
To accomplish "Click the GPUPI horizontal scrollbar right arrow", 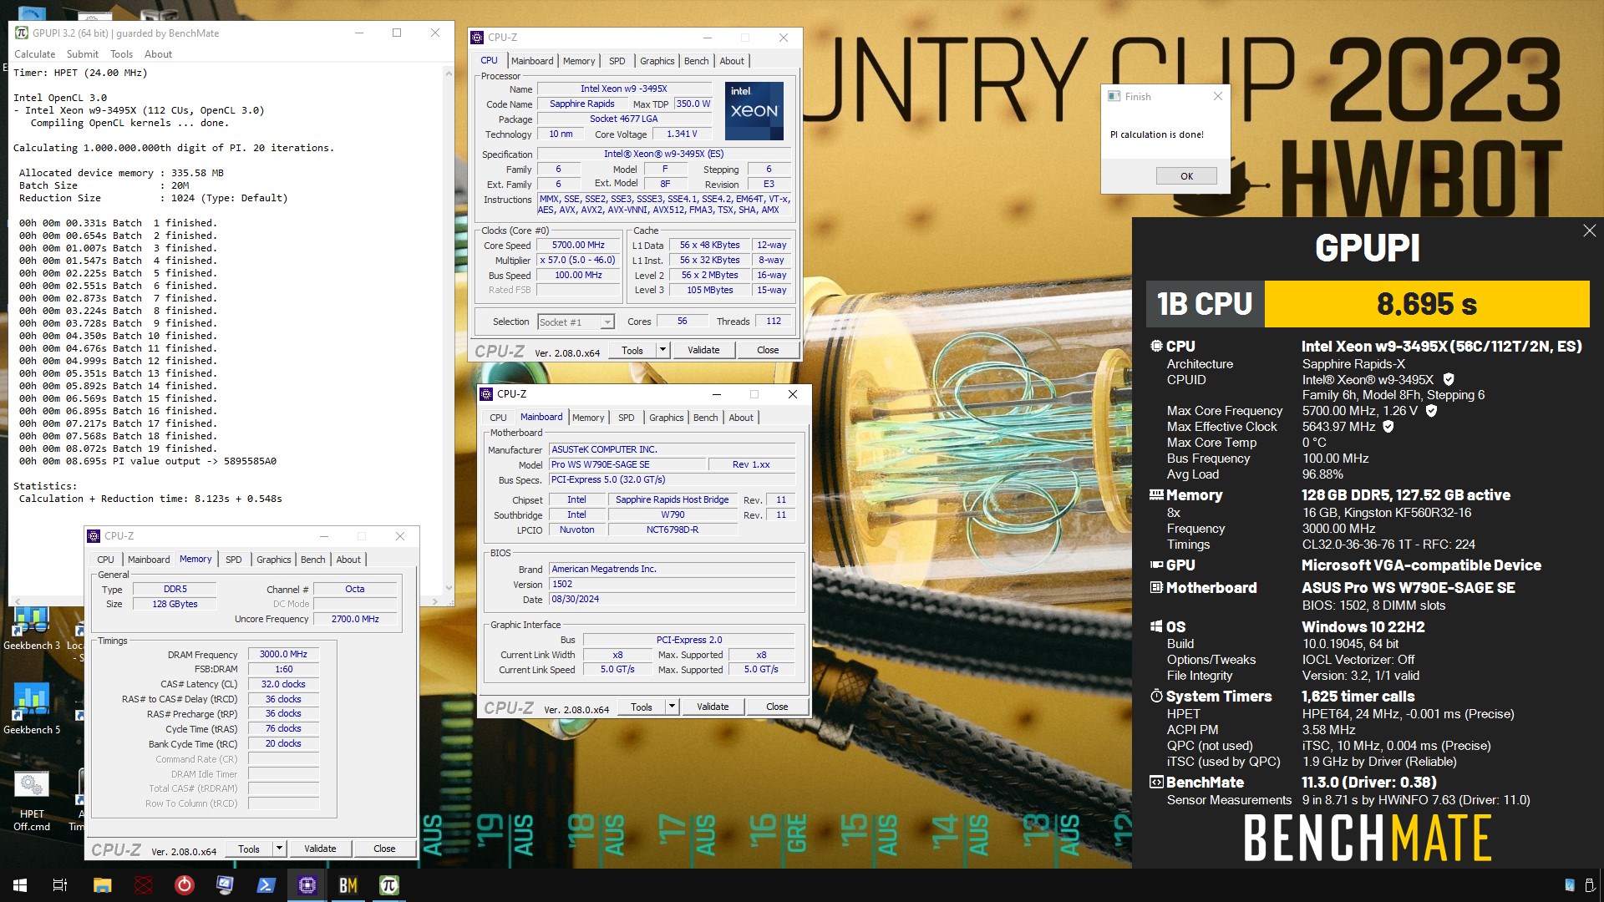I will pyautogui.click(x=435, y=600).
